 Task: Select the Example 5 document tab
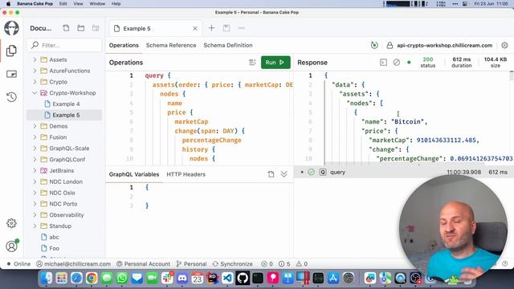coord(156,29)
